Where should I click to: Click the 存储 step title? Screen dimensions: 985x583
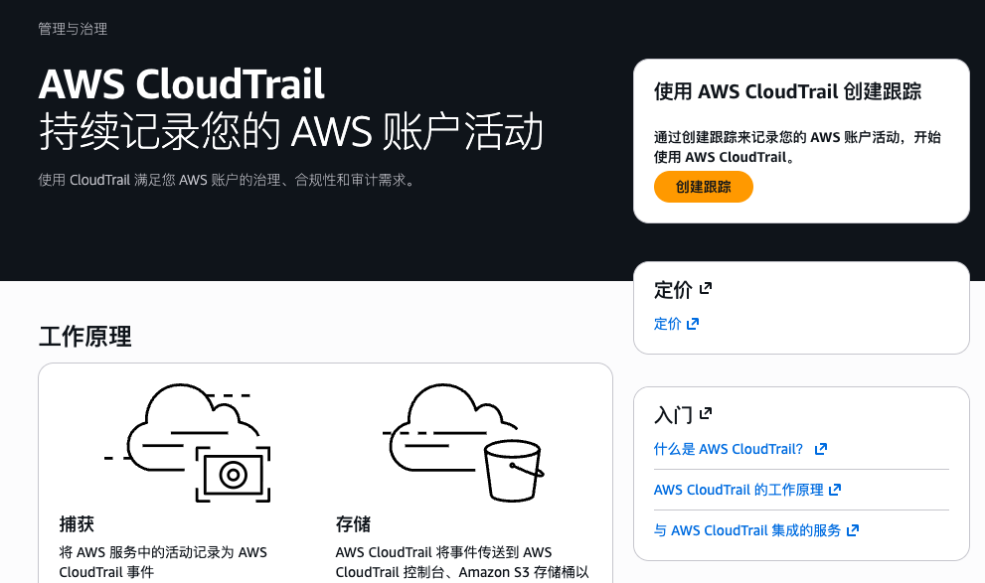click(353, 524)
